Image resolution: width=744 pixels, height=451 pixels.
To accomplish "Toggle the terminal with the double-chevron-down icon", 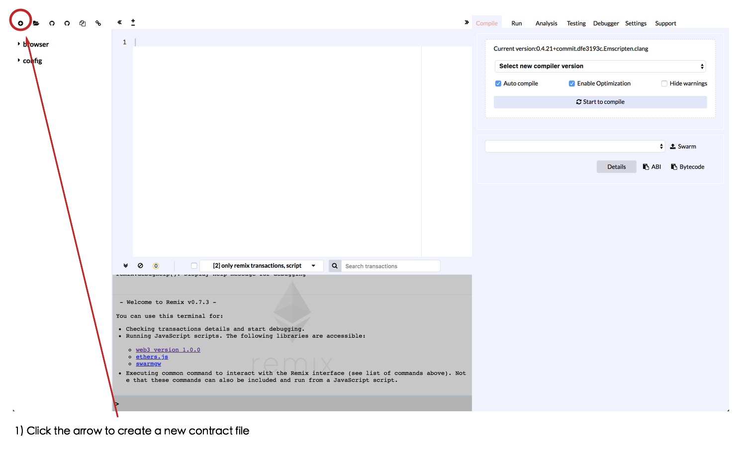I will coord(126,266).
